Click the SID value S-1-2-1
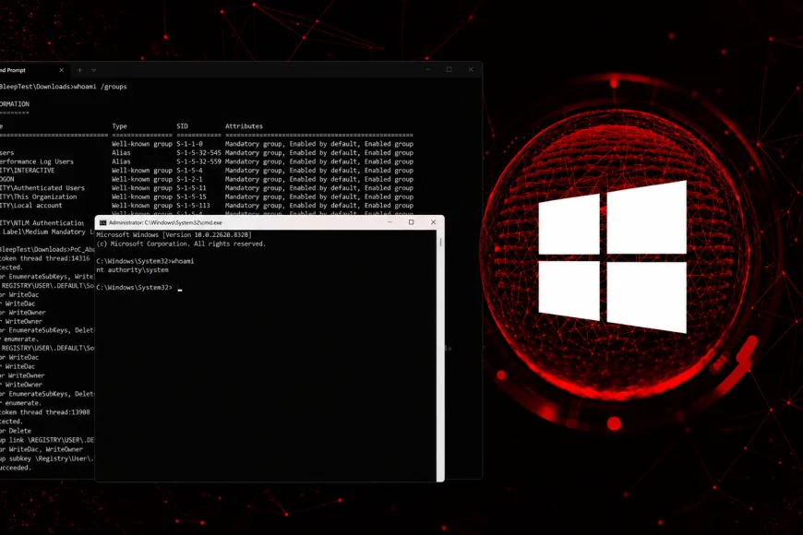 [189, 179]
